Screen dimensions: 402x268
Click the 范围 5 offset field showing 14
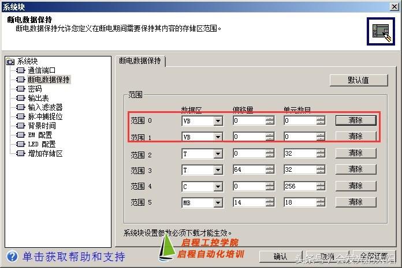tap(249, 202)
